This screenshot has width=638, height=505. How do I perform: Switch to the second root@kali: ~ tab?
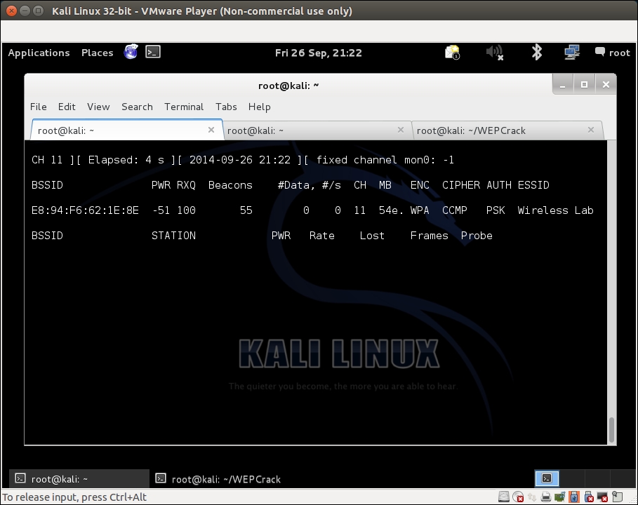[317, 130]
